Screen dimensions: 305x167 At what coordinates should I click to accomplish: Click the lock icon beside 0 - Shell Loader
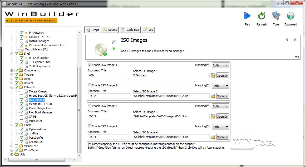click(26, 58)
